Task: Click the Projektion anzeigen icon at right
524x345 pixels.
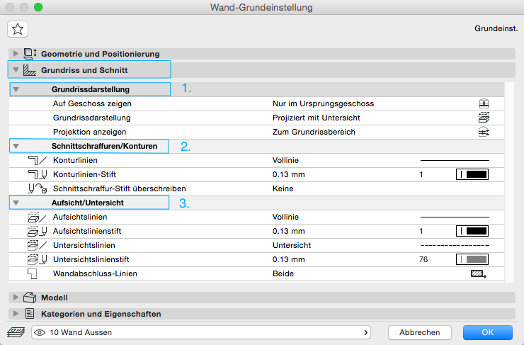Action: tap(484, 132)
